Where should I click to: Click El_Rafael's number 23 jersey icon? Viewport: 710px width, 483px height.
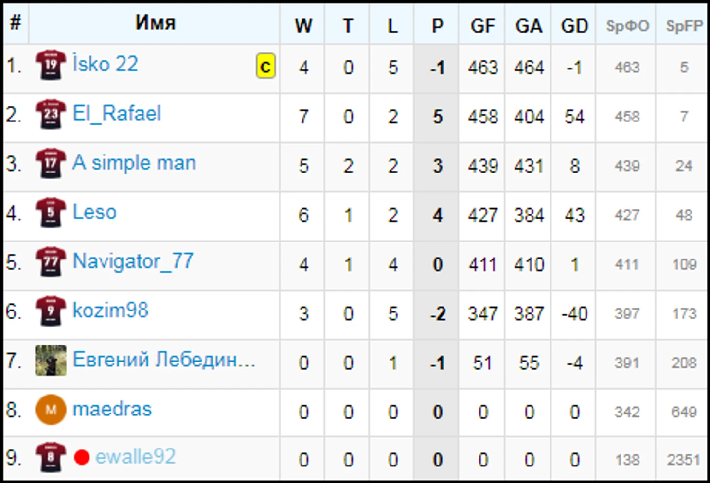coord(51,114)
